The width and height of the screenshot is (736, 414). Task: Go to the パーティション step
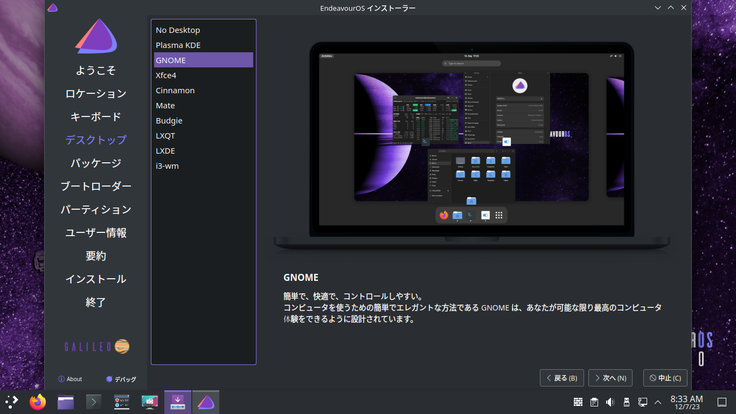point(96,210)
